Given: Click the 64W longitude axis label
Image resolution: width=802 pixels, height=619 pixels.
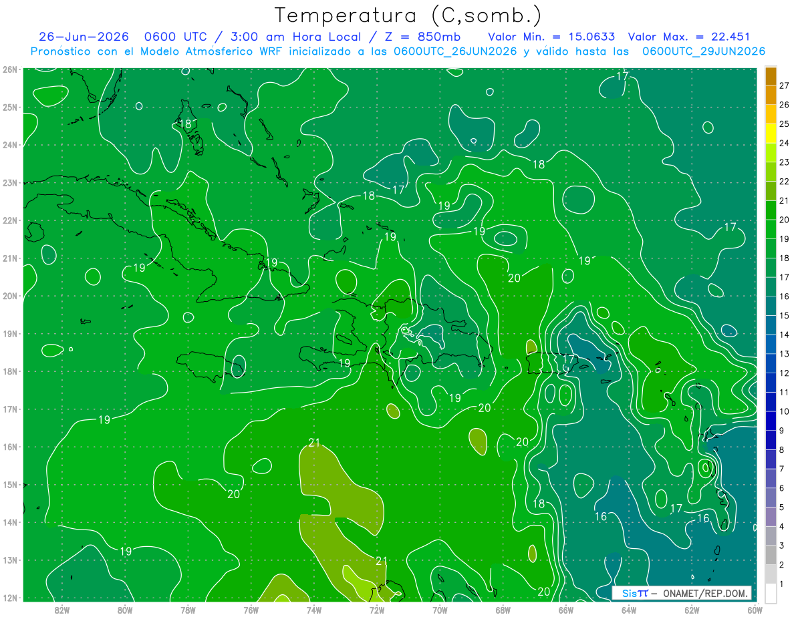Looking at the screenshot, I should (x=629, y=609).
